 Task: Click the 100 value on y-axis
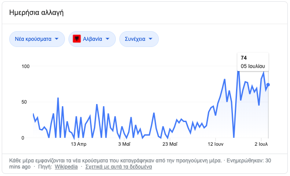pos(26,66)
